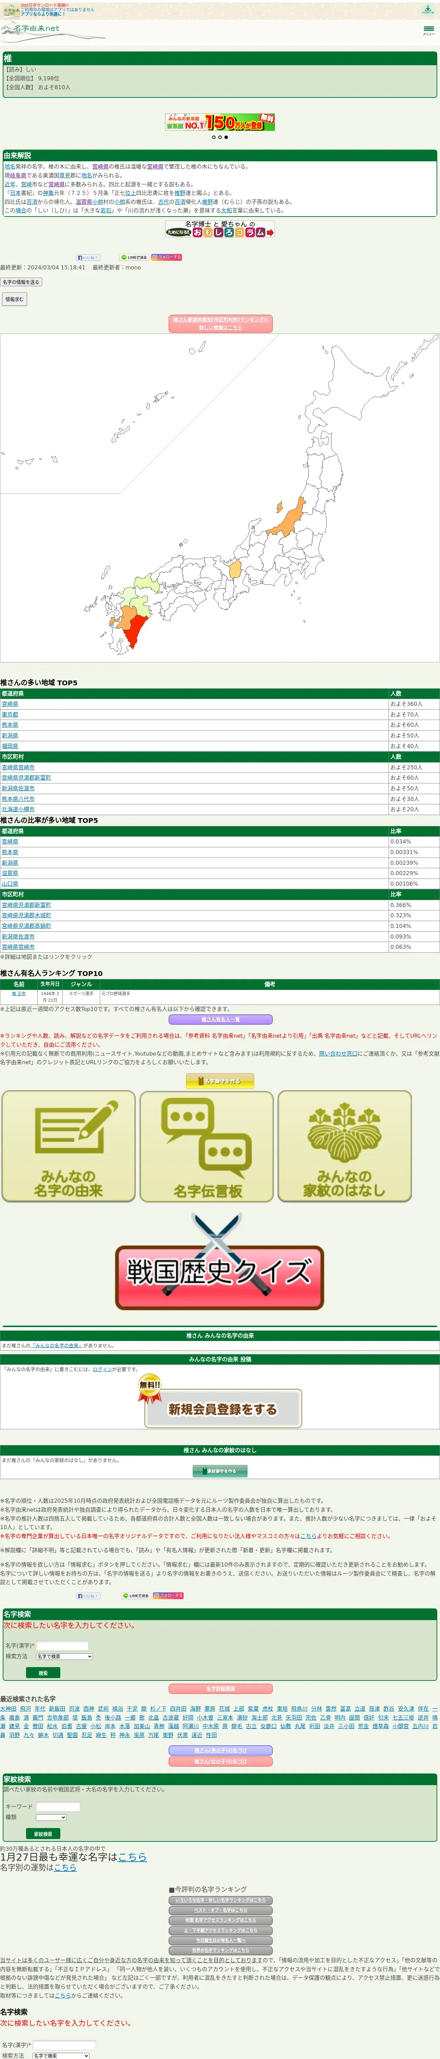440x2059 pixels.
Task: Follow the ログイン link
Action: pyautogui.click(x=102, y=1369)
